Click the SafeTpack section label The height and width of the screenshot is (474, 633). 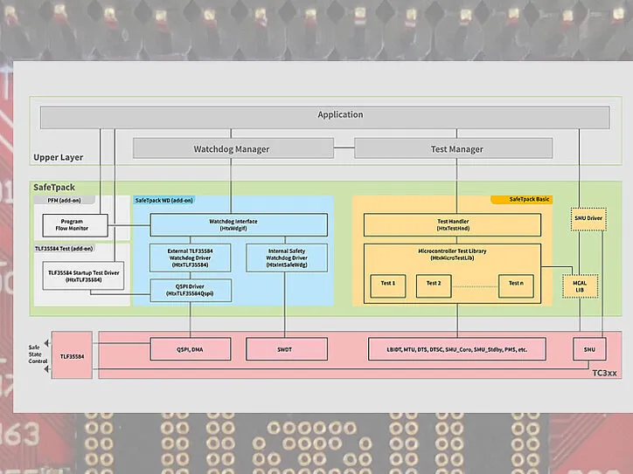tap(54, 188)
